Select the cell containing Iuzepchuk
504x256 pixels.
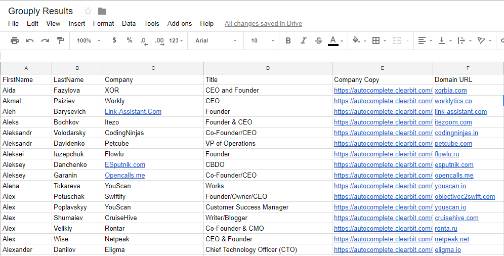tap(77, 154)
